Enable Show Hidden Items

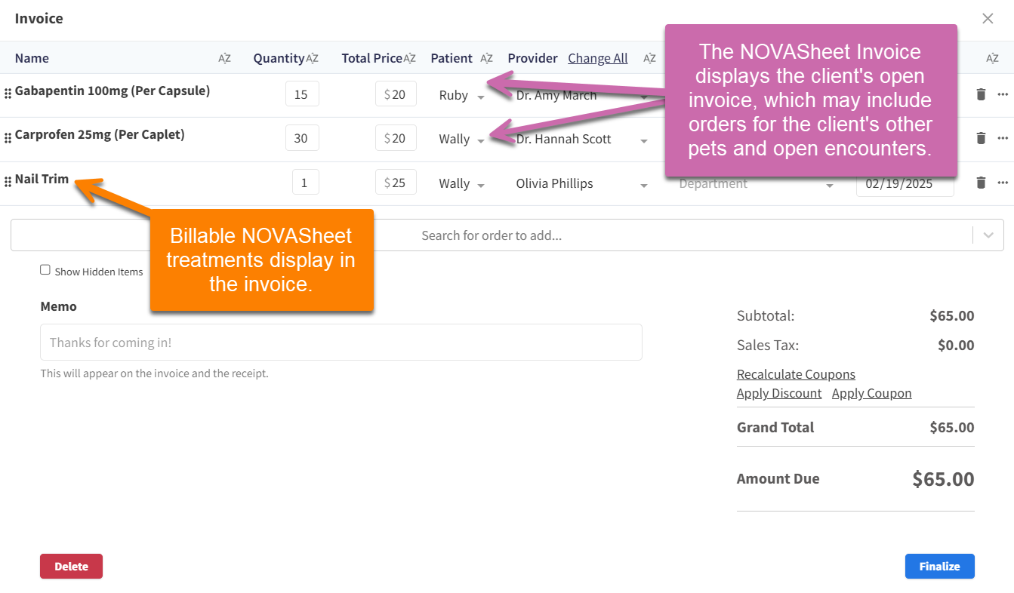(x=45, y=269)
